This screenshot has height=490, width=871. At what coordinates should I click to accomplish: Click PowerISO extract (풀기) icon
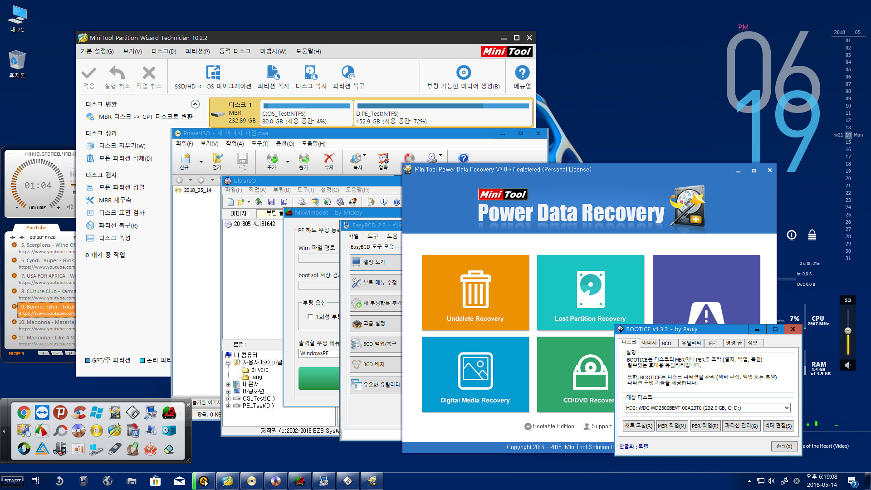pyautogui.click(x=303, y=158)
